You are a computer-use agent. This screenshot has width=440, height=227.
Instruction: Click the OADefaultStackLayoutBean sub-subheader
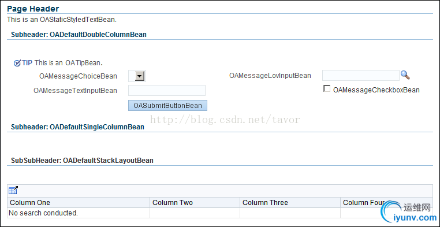(x=82, y=161)
